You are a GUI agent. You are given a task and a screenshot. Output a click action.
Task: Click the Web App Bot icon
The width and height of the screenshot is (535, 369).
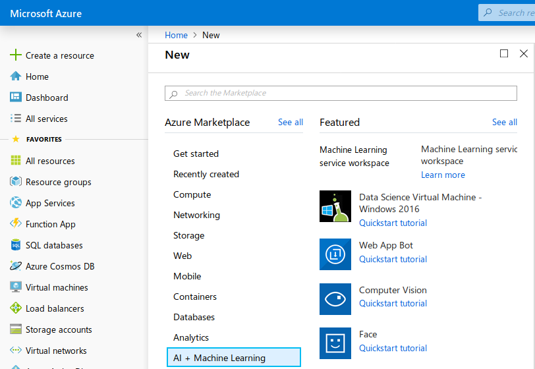[335, 254]
